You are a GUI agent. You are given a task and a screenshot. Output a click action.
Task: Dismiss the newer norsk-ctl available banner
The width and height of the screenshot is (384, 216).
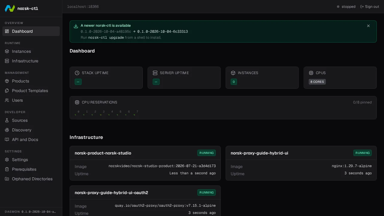pos(368,26)
